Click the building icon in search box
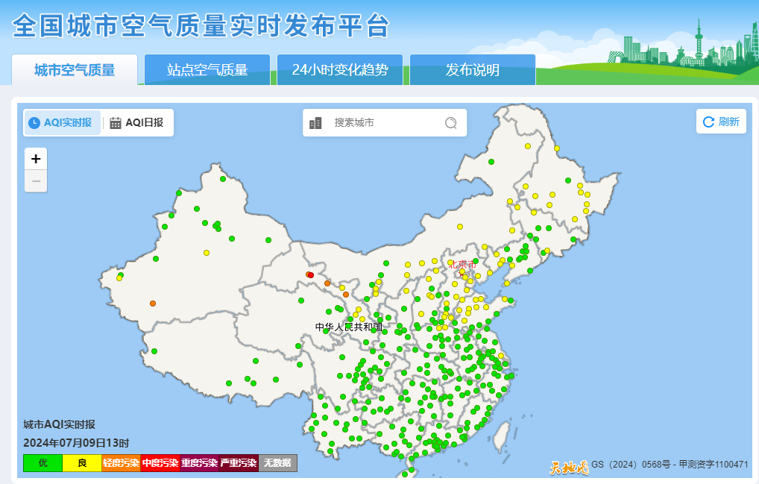 [315, 123]
